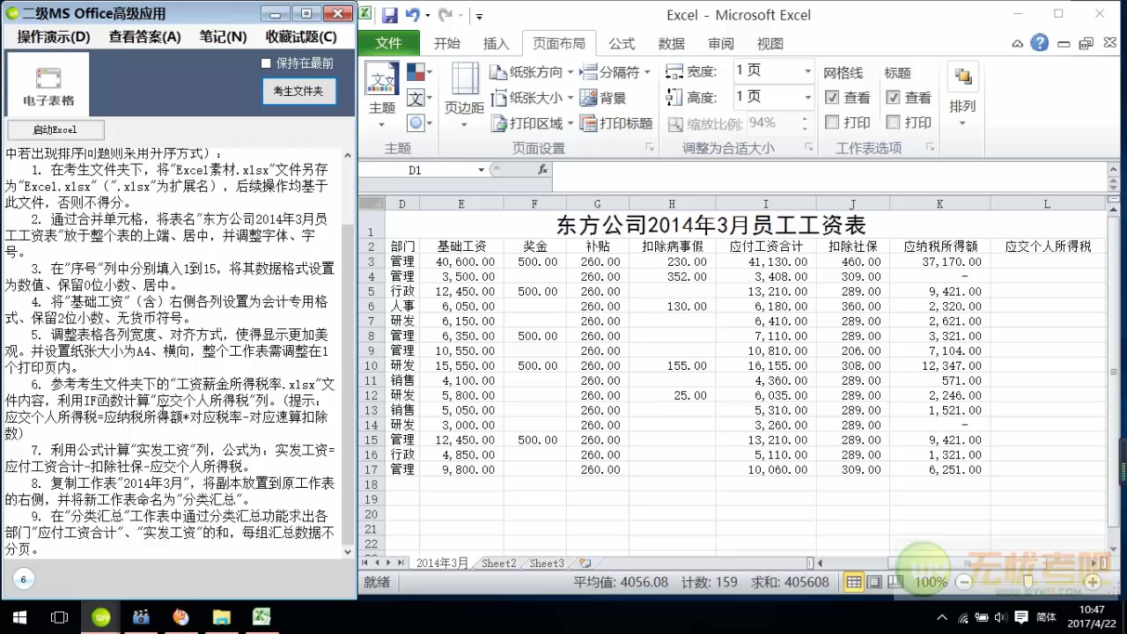Image resolution: width=1127 pixels, height=634 pixels.
Task: Toggle 网格线 查看 view checkbox
Action: pos(832,98)
